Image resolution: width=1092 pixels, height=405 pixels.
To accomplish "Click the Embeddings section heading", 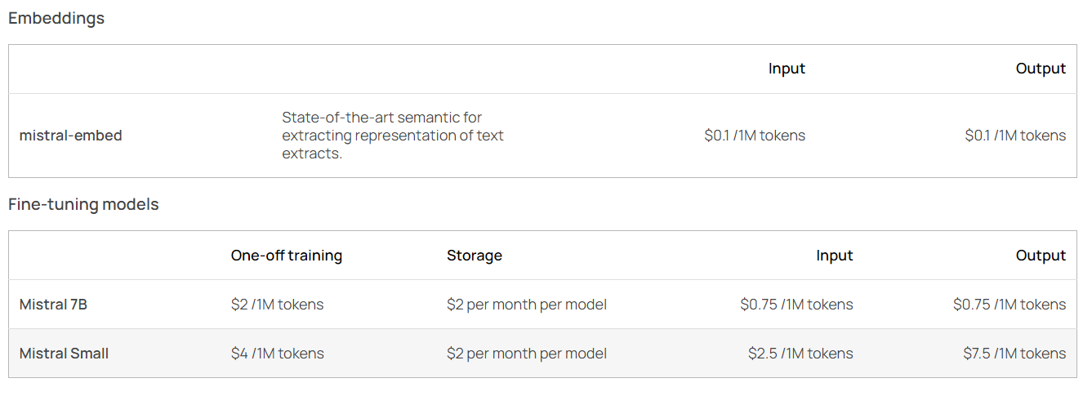I will [56, 18].
